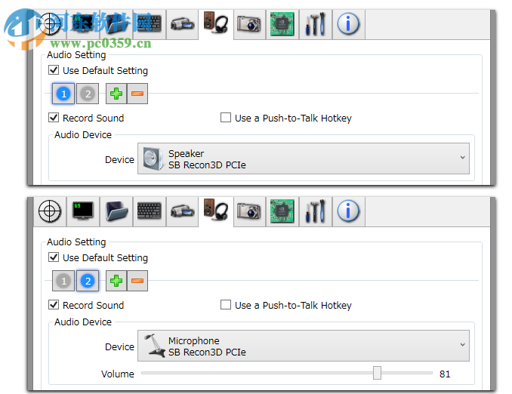Click green plus add-device button in top window
The height and width of the screenshot is (394, 512).
point(116,94)
